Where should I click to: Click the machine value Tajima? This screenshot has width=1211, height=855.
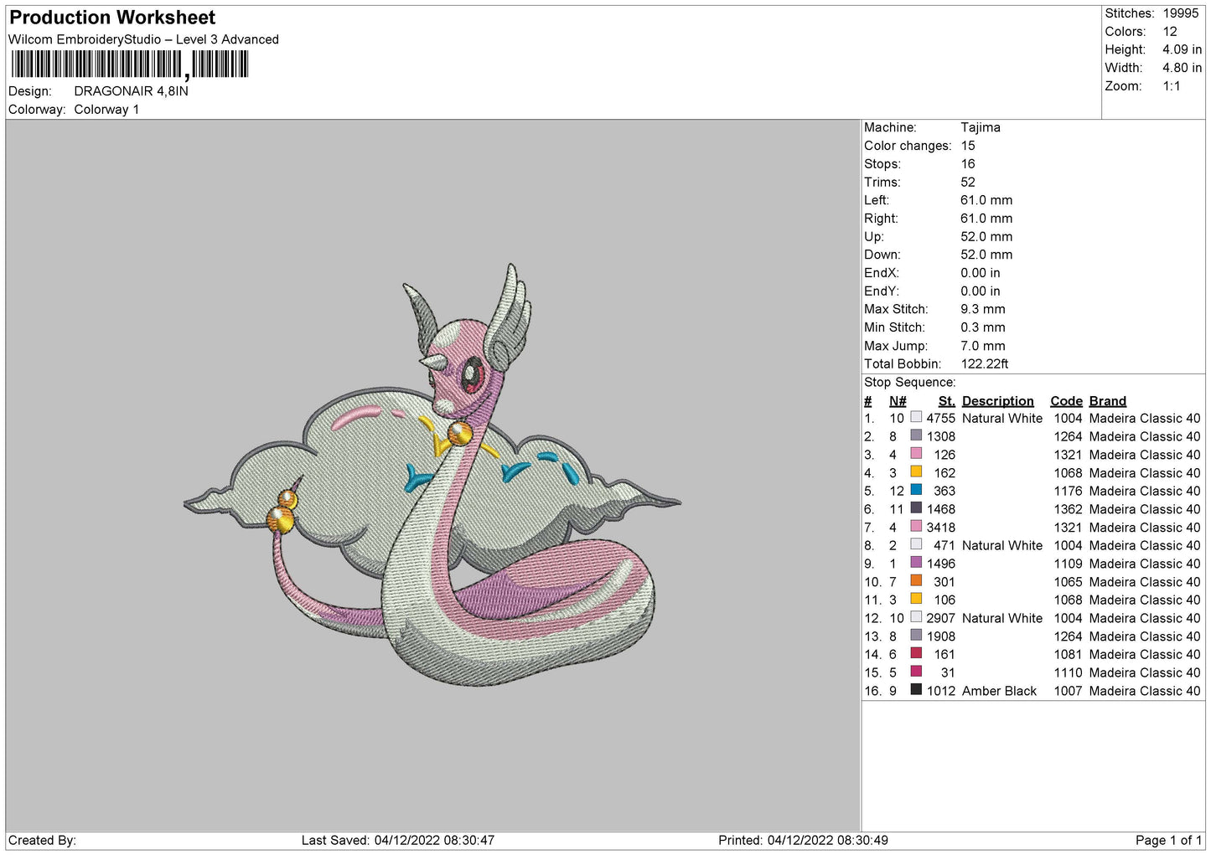point(981,127)
